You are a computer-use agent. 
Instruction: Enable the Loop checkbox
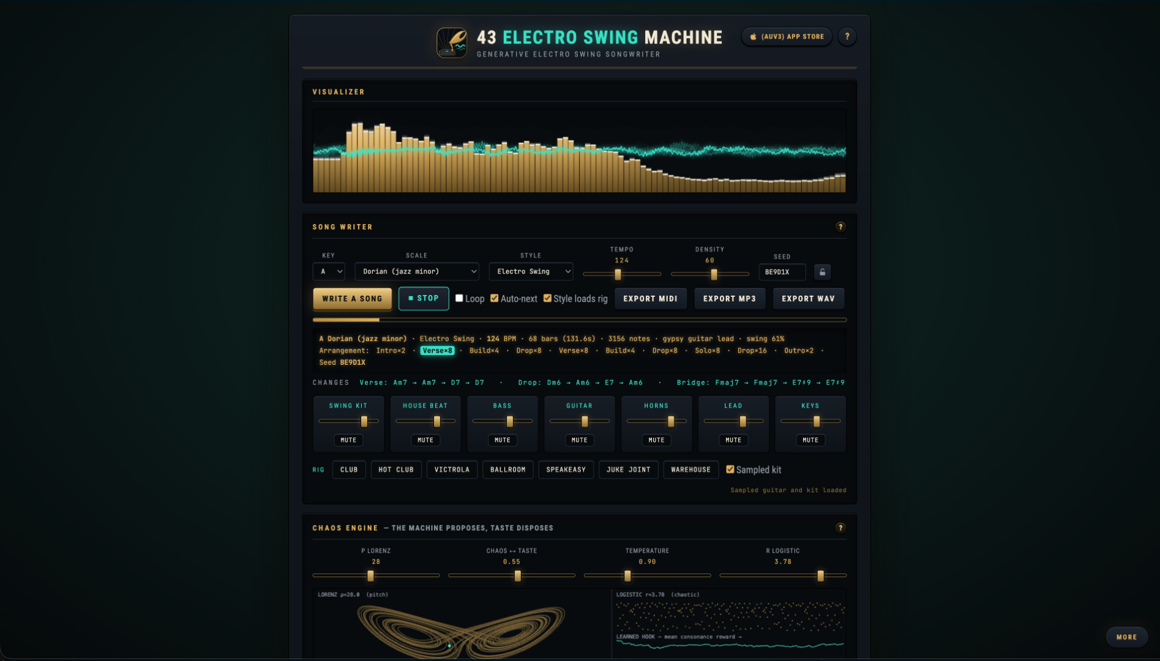459,298
